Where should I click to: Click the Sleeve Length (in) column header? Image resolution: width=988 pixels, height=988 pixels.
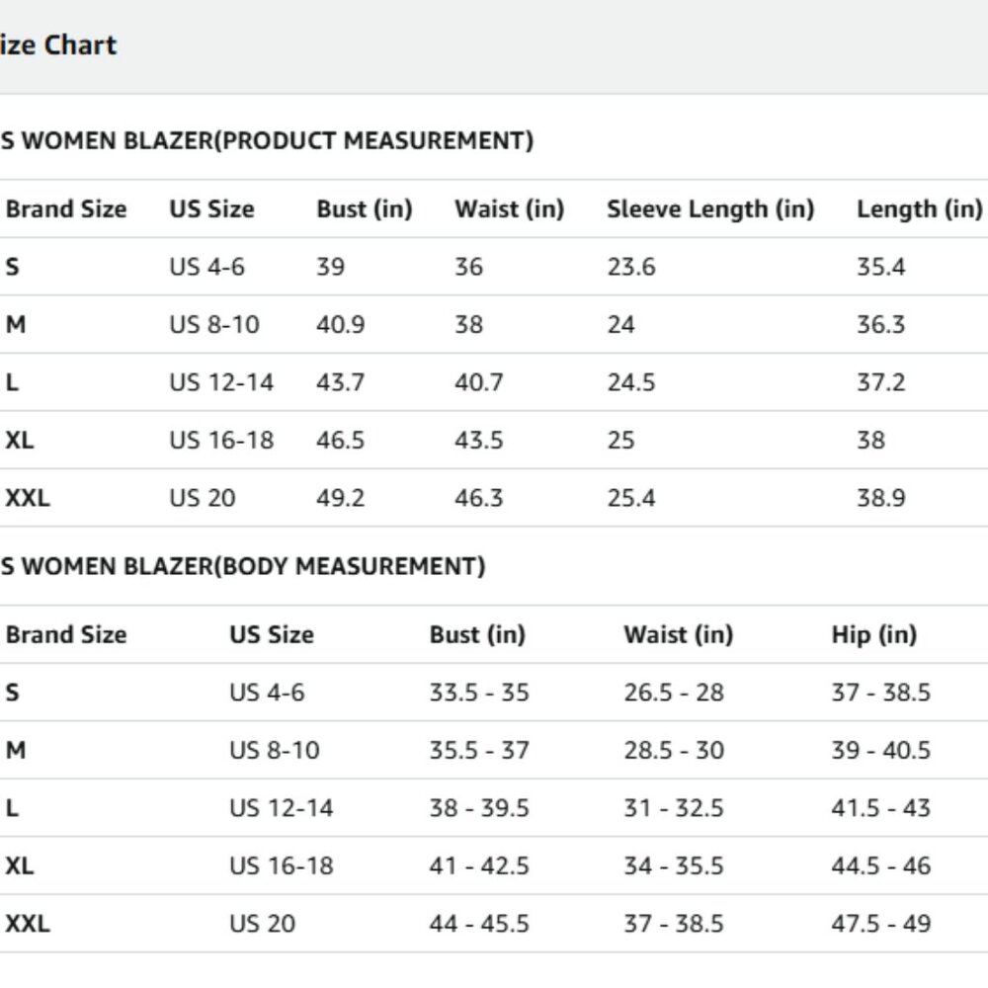(710, 208)
